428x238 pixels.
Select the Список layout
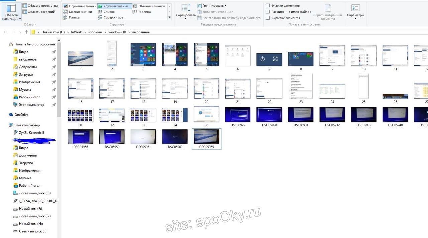pos(106,12)
